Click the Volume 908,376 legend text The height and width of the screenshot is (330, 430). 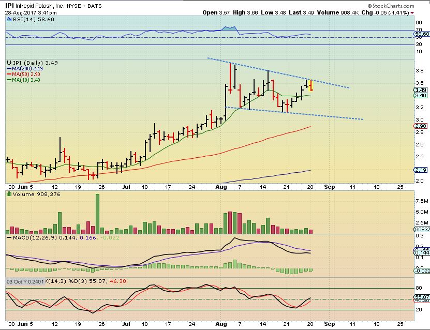pos(36,194)
